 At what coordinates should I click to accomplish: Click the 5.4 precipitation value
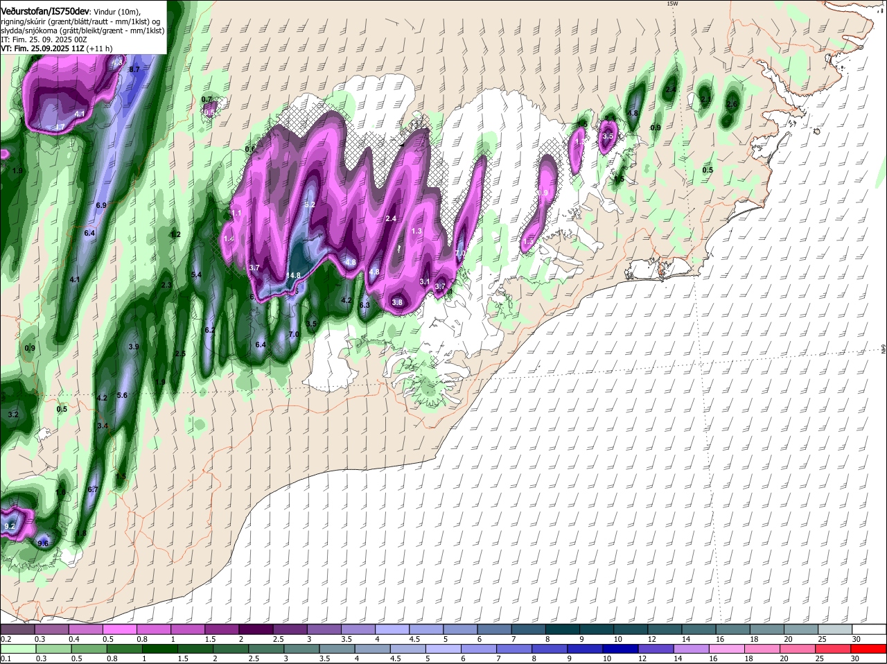196,274
